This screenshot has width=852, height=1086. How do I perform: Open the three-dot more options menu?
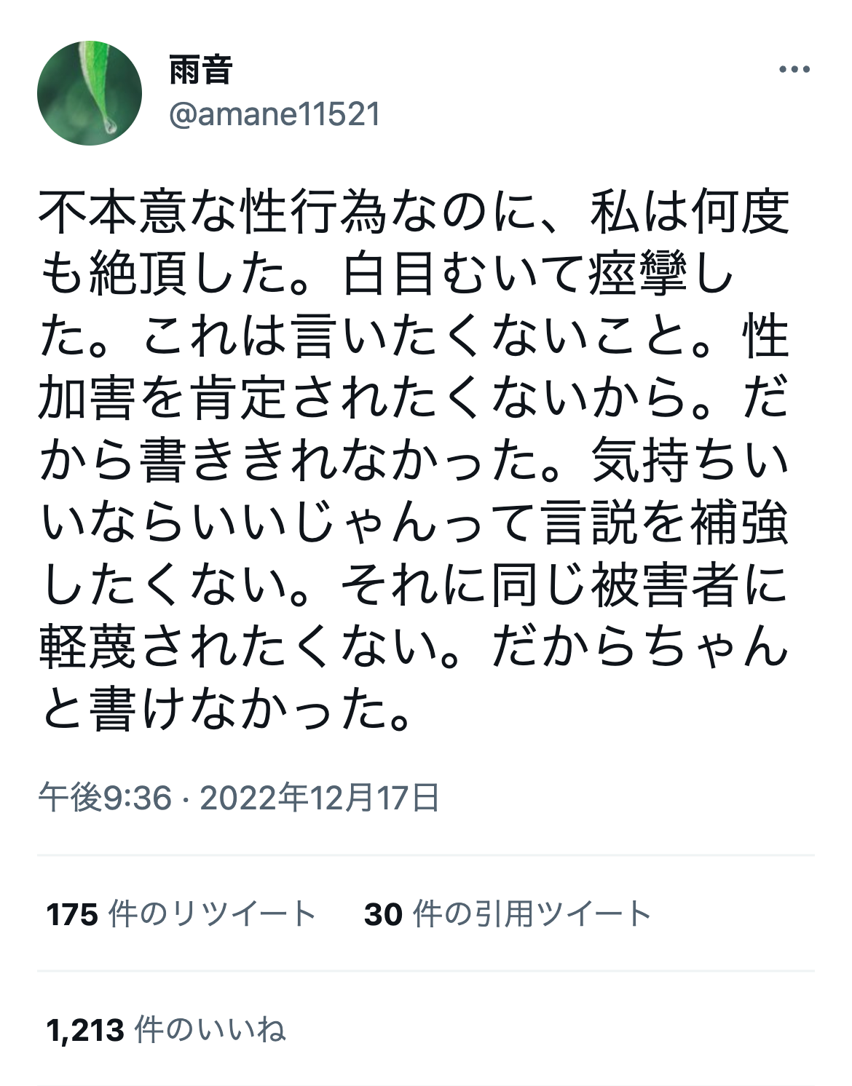(x=794, y=70)
